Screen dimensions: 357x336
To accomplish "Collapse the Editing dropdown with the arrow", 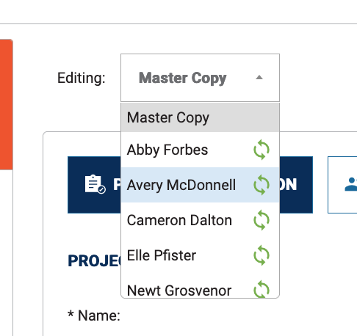I will 259,78.
